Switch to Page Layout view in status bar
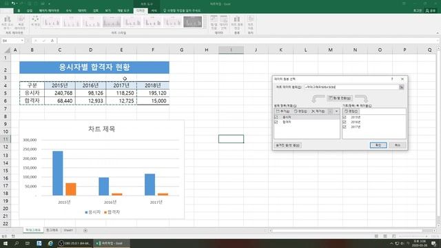 pyautogui.click(x=385, y=236)
